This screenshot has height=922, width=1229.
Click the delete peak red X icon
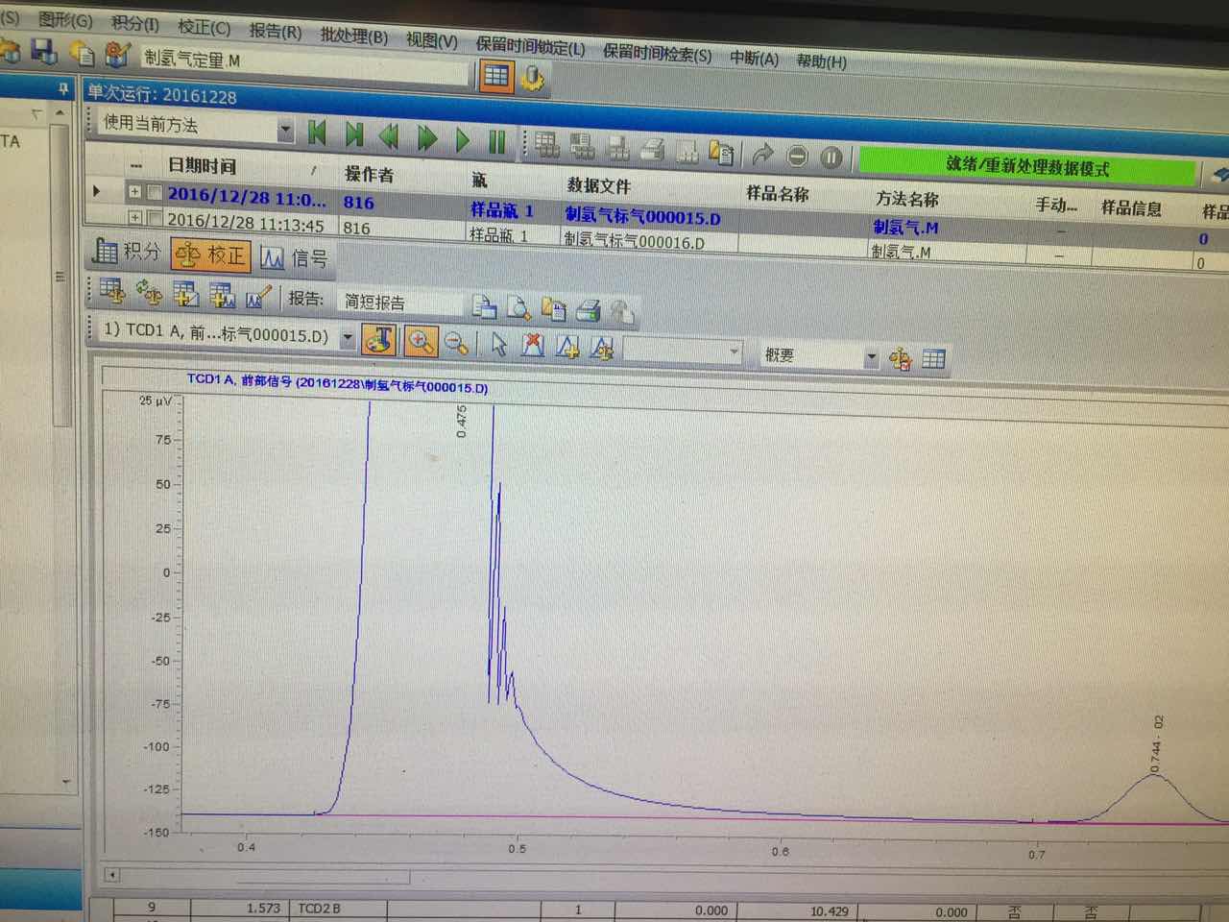coord(533,345)
